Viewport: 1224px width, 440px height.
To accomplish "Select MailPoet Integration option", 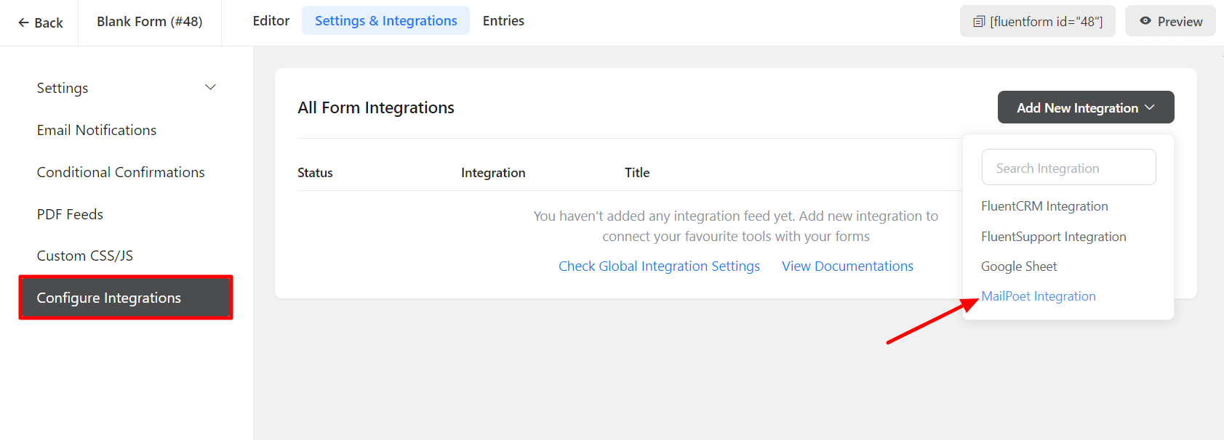I will 1039,296.
